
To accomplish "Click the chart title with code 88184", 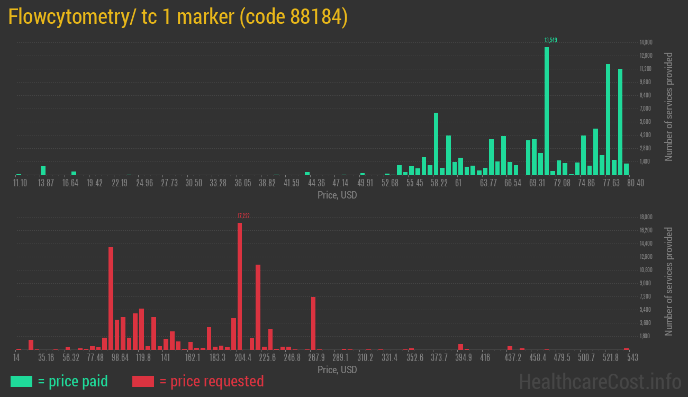I will (x=178, y=17).
